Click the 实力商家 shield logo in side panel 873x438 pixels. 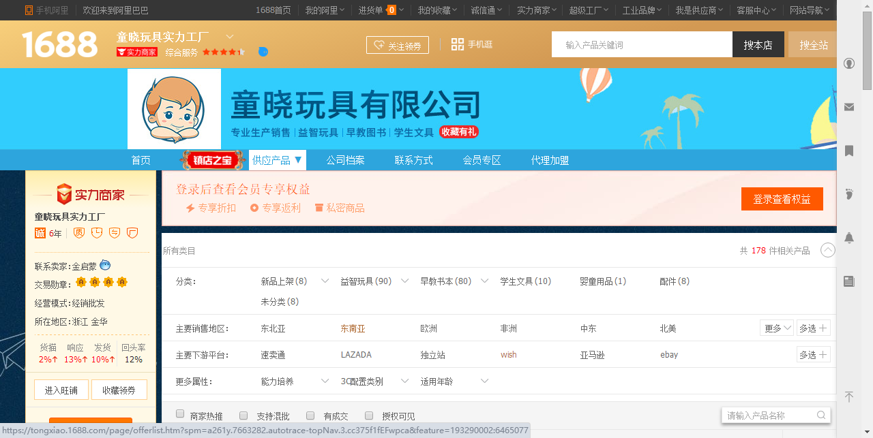coord(64,194)
